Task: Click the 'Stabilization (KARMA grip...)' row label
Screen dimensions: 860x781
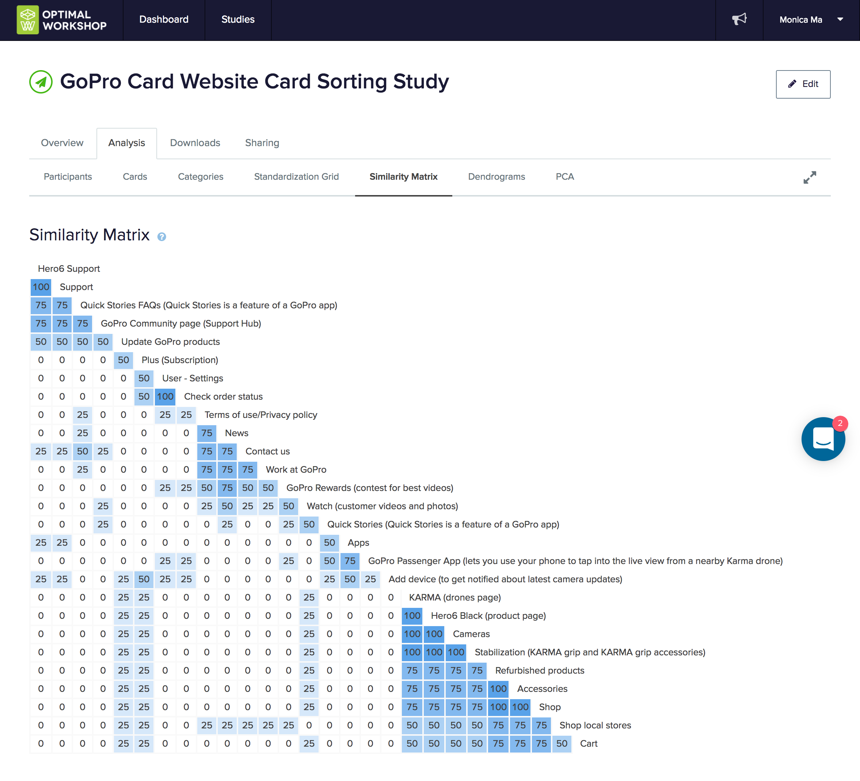Action: tap(590, 652)
